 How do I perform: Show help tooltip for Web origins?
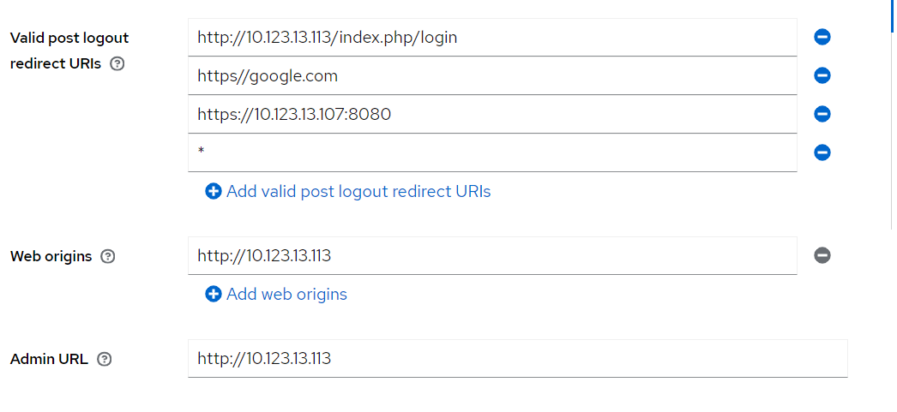108,256
